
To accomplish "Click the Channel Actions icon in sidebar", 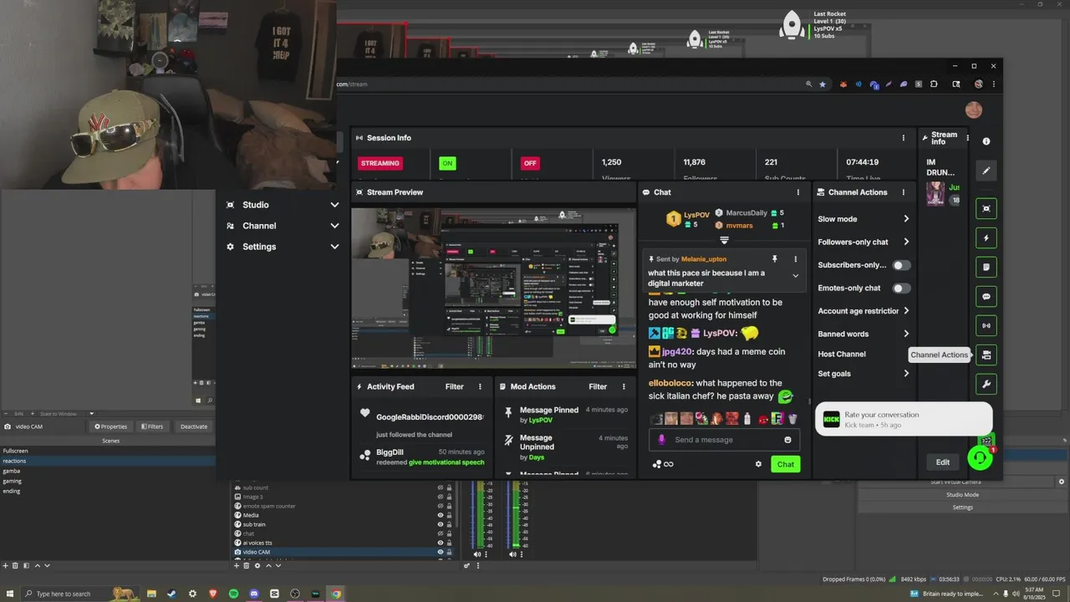I will tap(986, 355).
